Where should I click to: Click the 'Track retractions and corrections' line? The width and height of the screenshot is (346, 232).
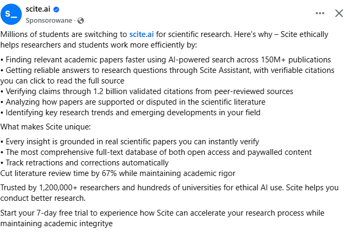[x=84, y=163]
